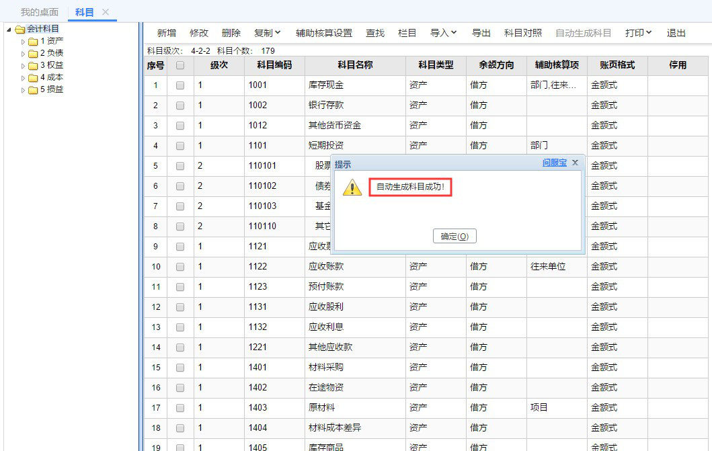The image size is (712, 451).
Task: Click the folder icon for 1 资产
Action: 33,42
